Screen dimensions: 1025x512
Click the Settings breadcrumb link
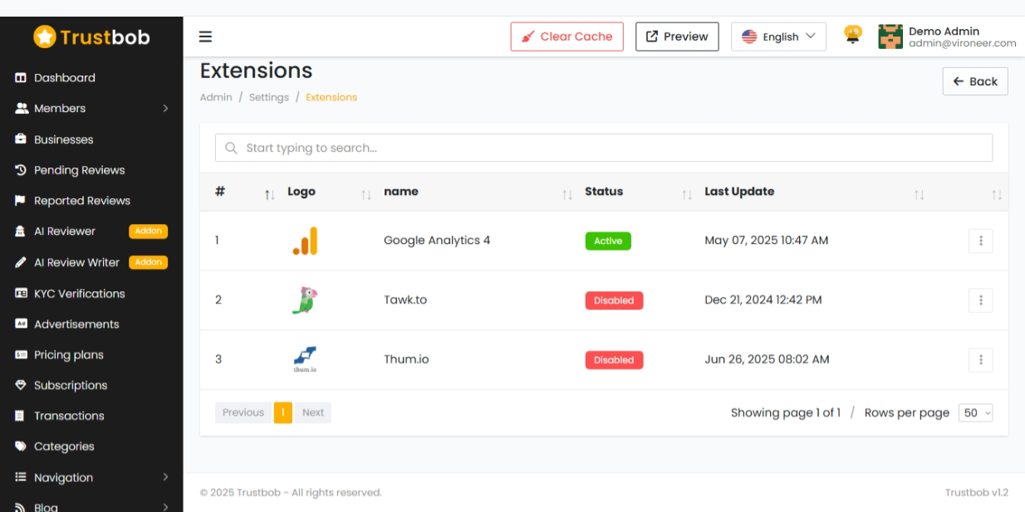coord(269,97)
